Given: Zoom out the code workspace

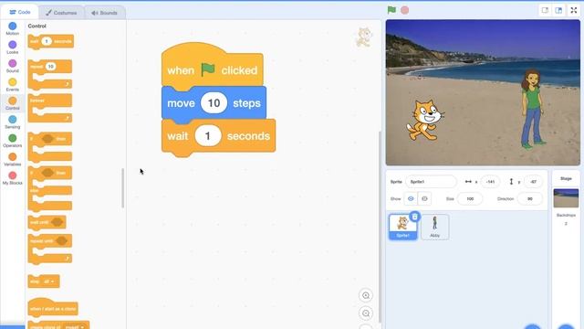Looking at the screenshot, I should coord(366,313).
